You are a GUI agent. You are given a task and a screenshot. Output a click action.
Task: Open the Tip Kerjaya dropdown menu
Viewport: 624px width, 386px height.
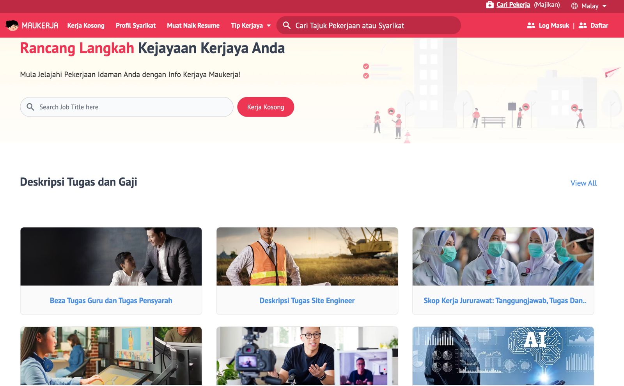pos(250,25)
